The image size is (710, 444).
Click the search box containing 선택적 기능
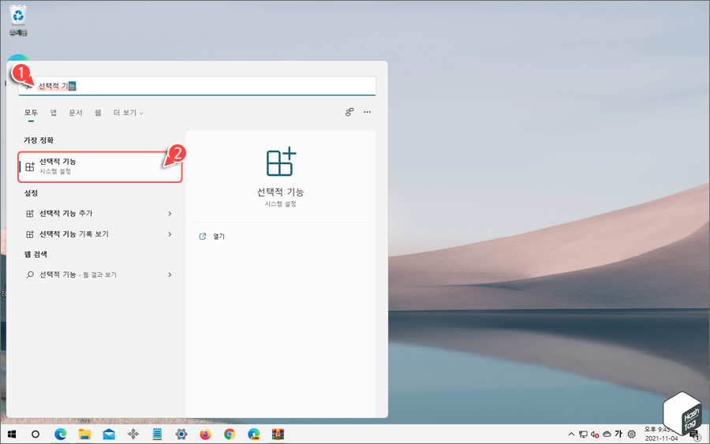[197, 85]
